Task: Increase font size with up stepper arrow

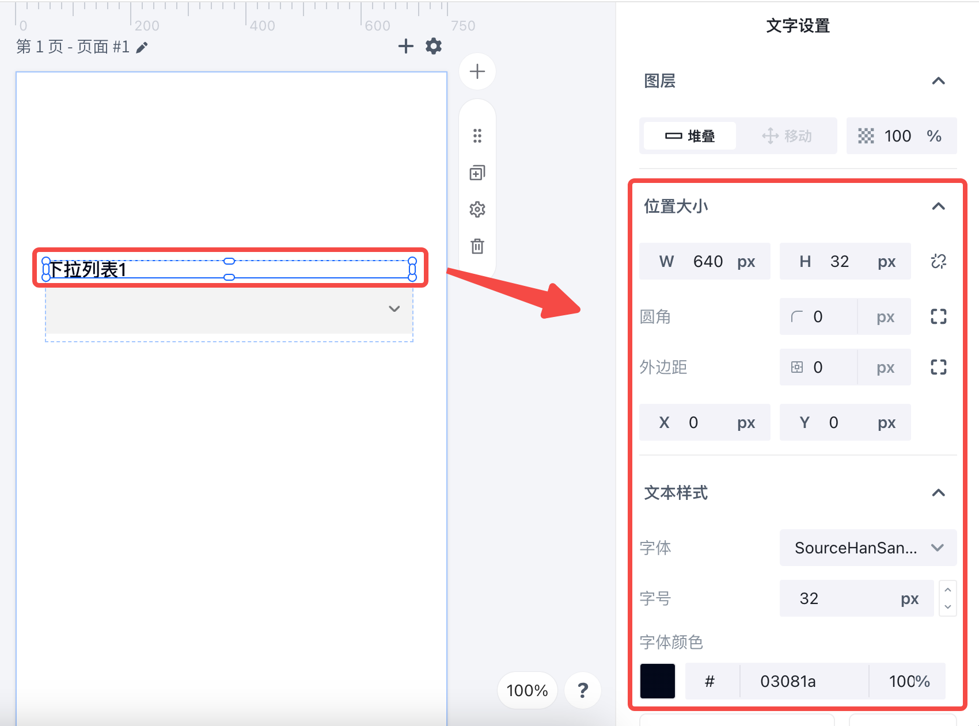Action: pyautogui.click(x=948, y=590)
